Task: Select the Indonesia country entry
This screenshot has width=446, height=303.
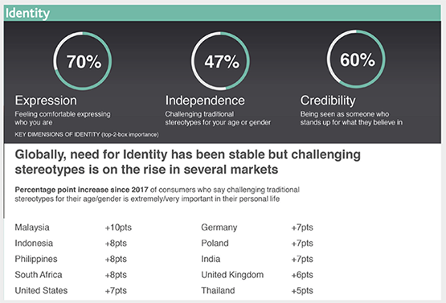Action: coord(34,244)
